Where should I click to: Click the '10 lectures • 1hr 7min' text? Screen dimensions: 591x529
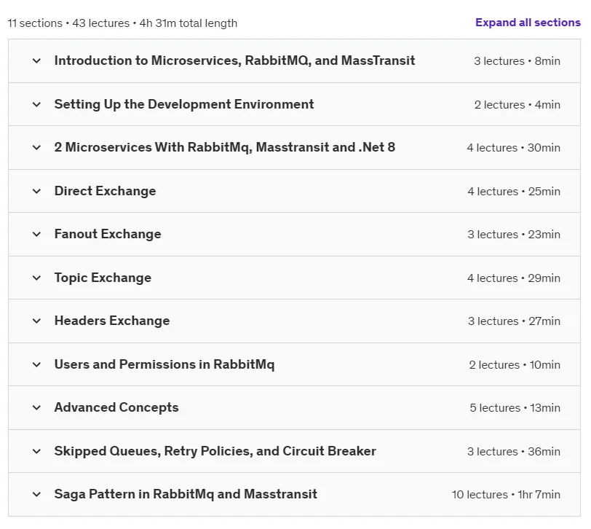(x=506, y=495)
